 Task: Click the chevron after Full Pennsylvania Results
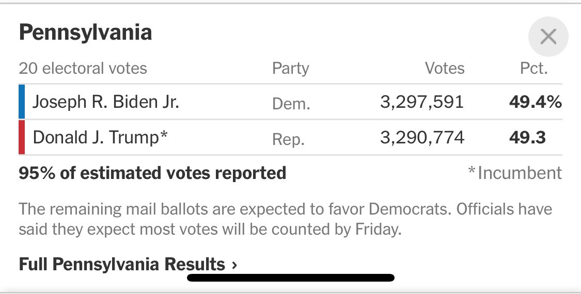click(x=234, y=265)
